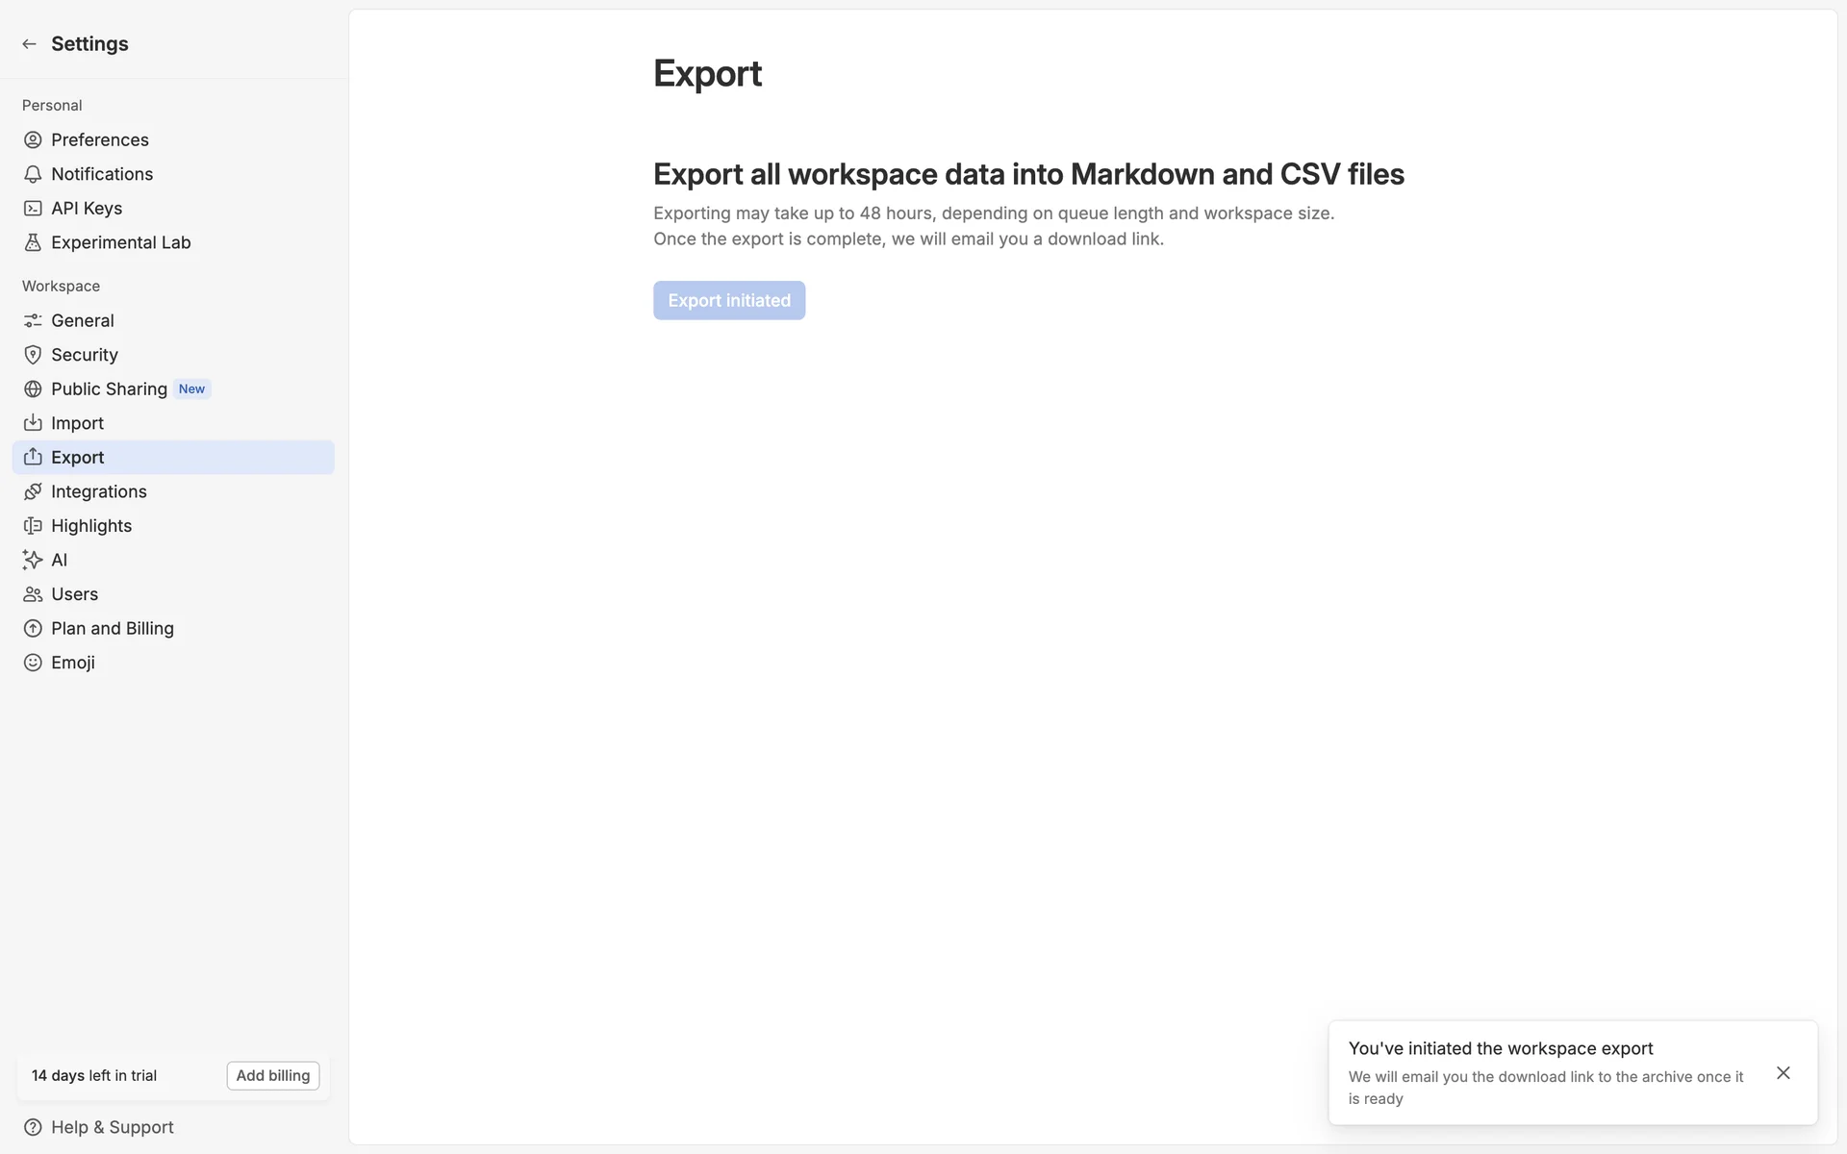Click the workspace export toast message
This screenshot has width=1847, height=1154.
tap(1545, 1073)
